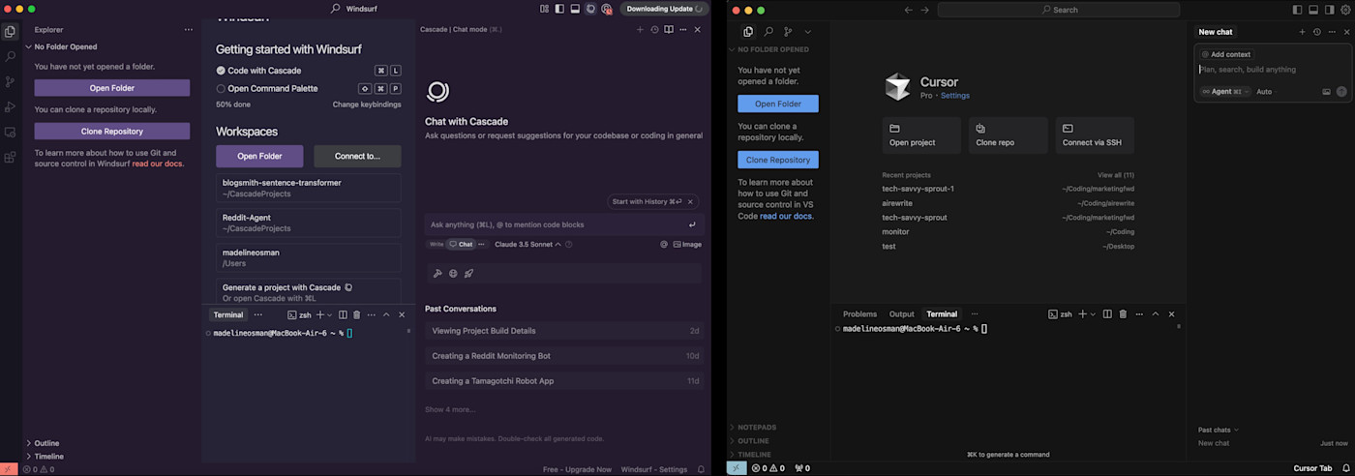The height and width of the screenshot is (476, 1355).
Task: Split the Windsurf terminal
Action: click(x=343, y=314)
